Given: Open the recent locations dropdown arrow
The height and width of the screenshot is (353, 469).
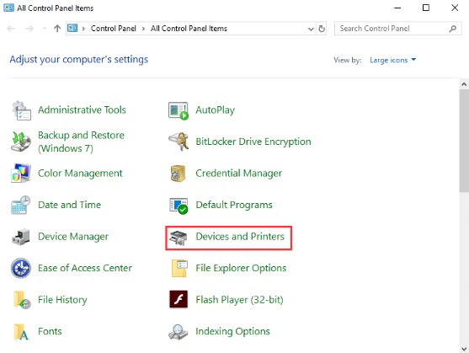Looking at the screenshot, I should point(45,29).
